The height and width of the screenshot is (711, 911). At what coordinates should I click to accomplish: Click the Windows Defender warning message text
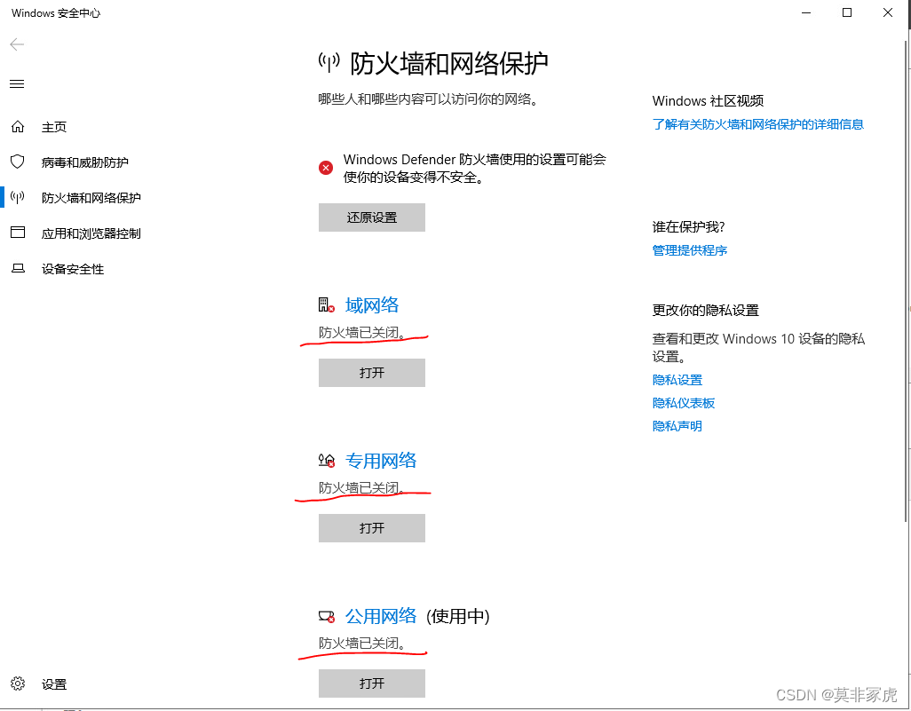[x=475, y=169]
